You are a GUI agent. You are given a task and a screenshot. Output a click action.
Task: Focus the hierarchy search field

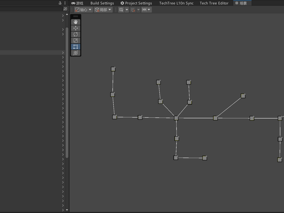click(31, 9)
